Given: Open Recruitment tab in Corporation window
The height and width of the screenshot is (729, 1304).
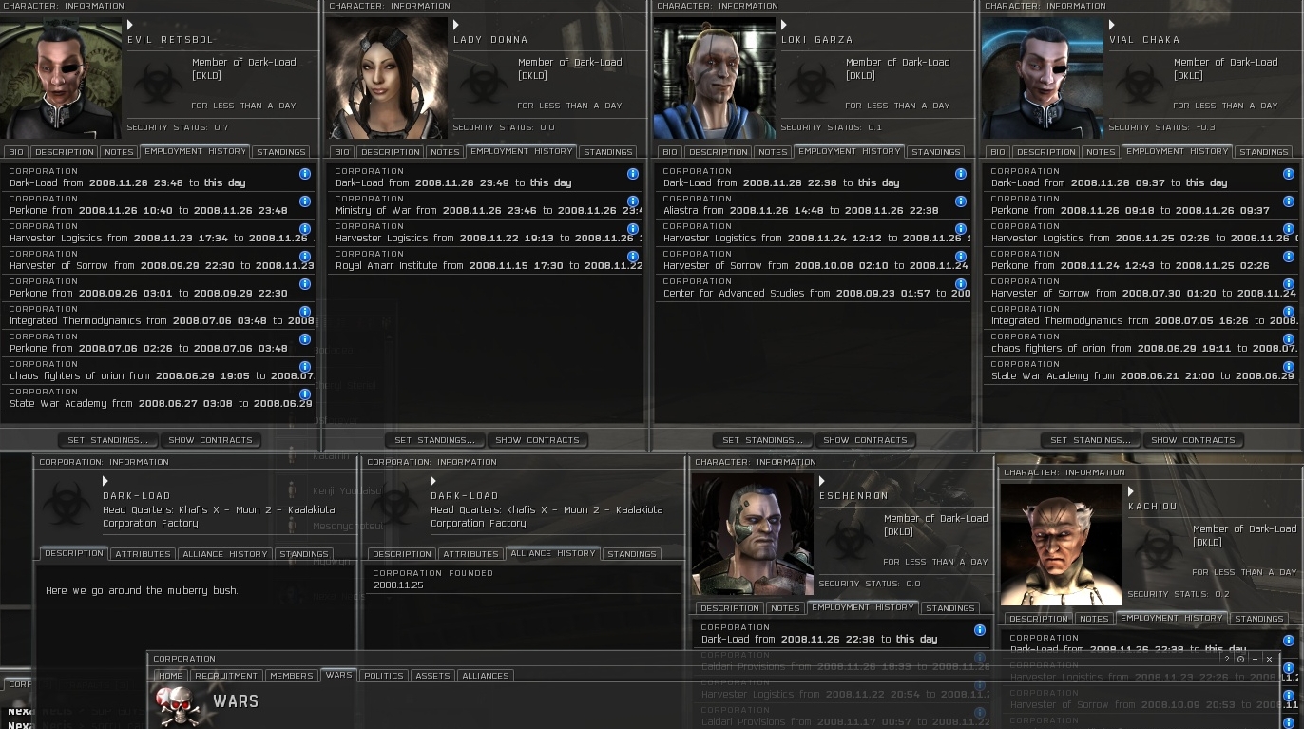Looking at the screenshot, I should point(226,676).
